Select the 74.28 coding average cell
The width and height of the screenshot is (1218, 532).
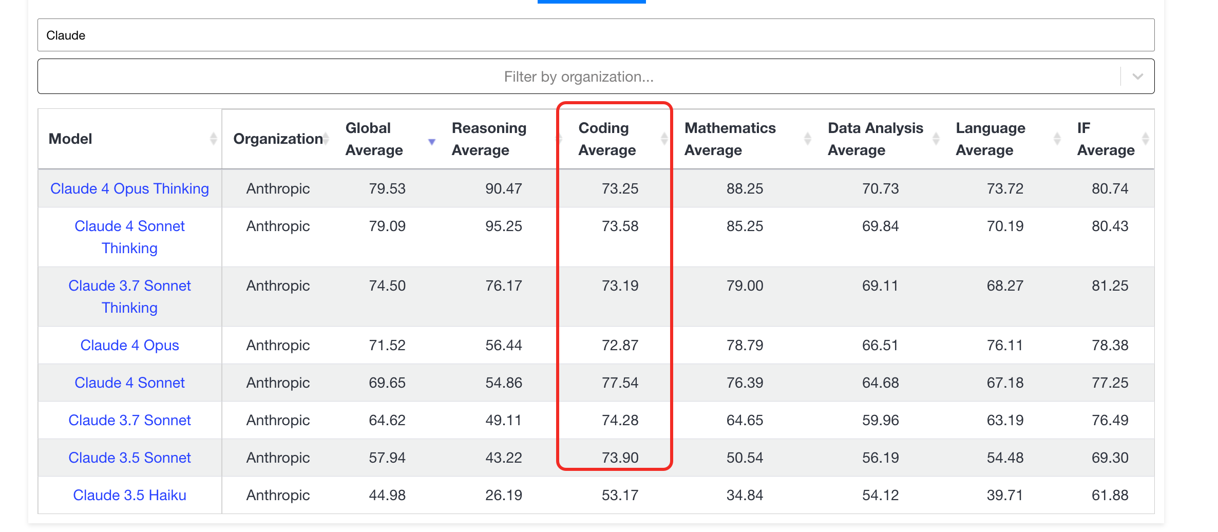(x=620, y=420)
